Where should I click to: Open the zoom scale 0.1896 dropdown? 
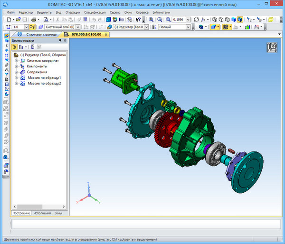(188, 19)
